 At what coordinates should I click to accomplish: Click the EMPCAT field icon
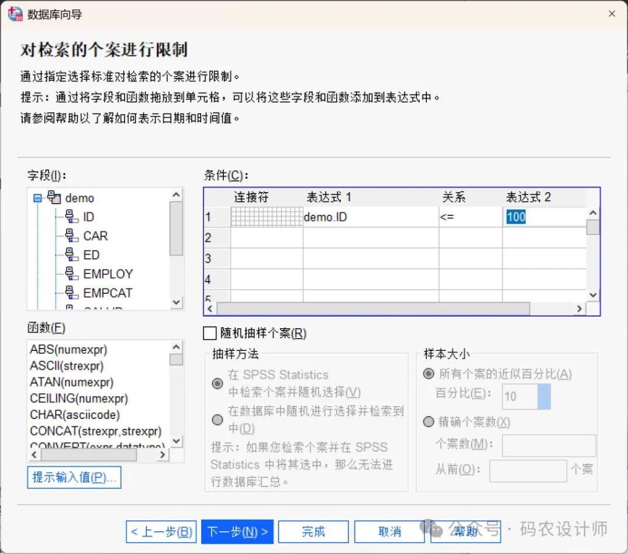coord(72,293)
